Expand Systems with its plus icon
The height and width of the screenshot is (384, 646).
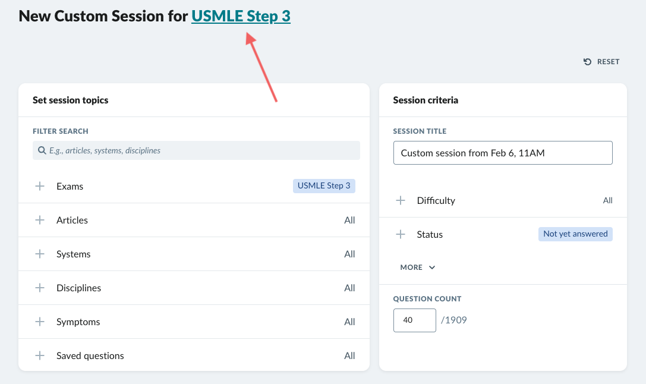click(40, 254)
